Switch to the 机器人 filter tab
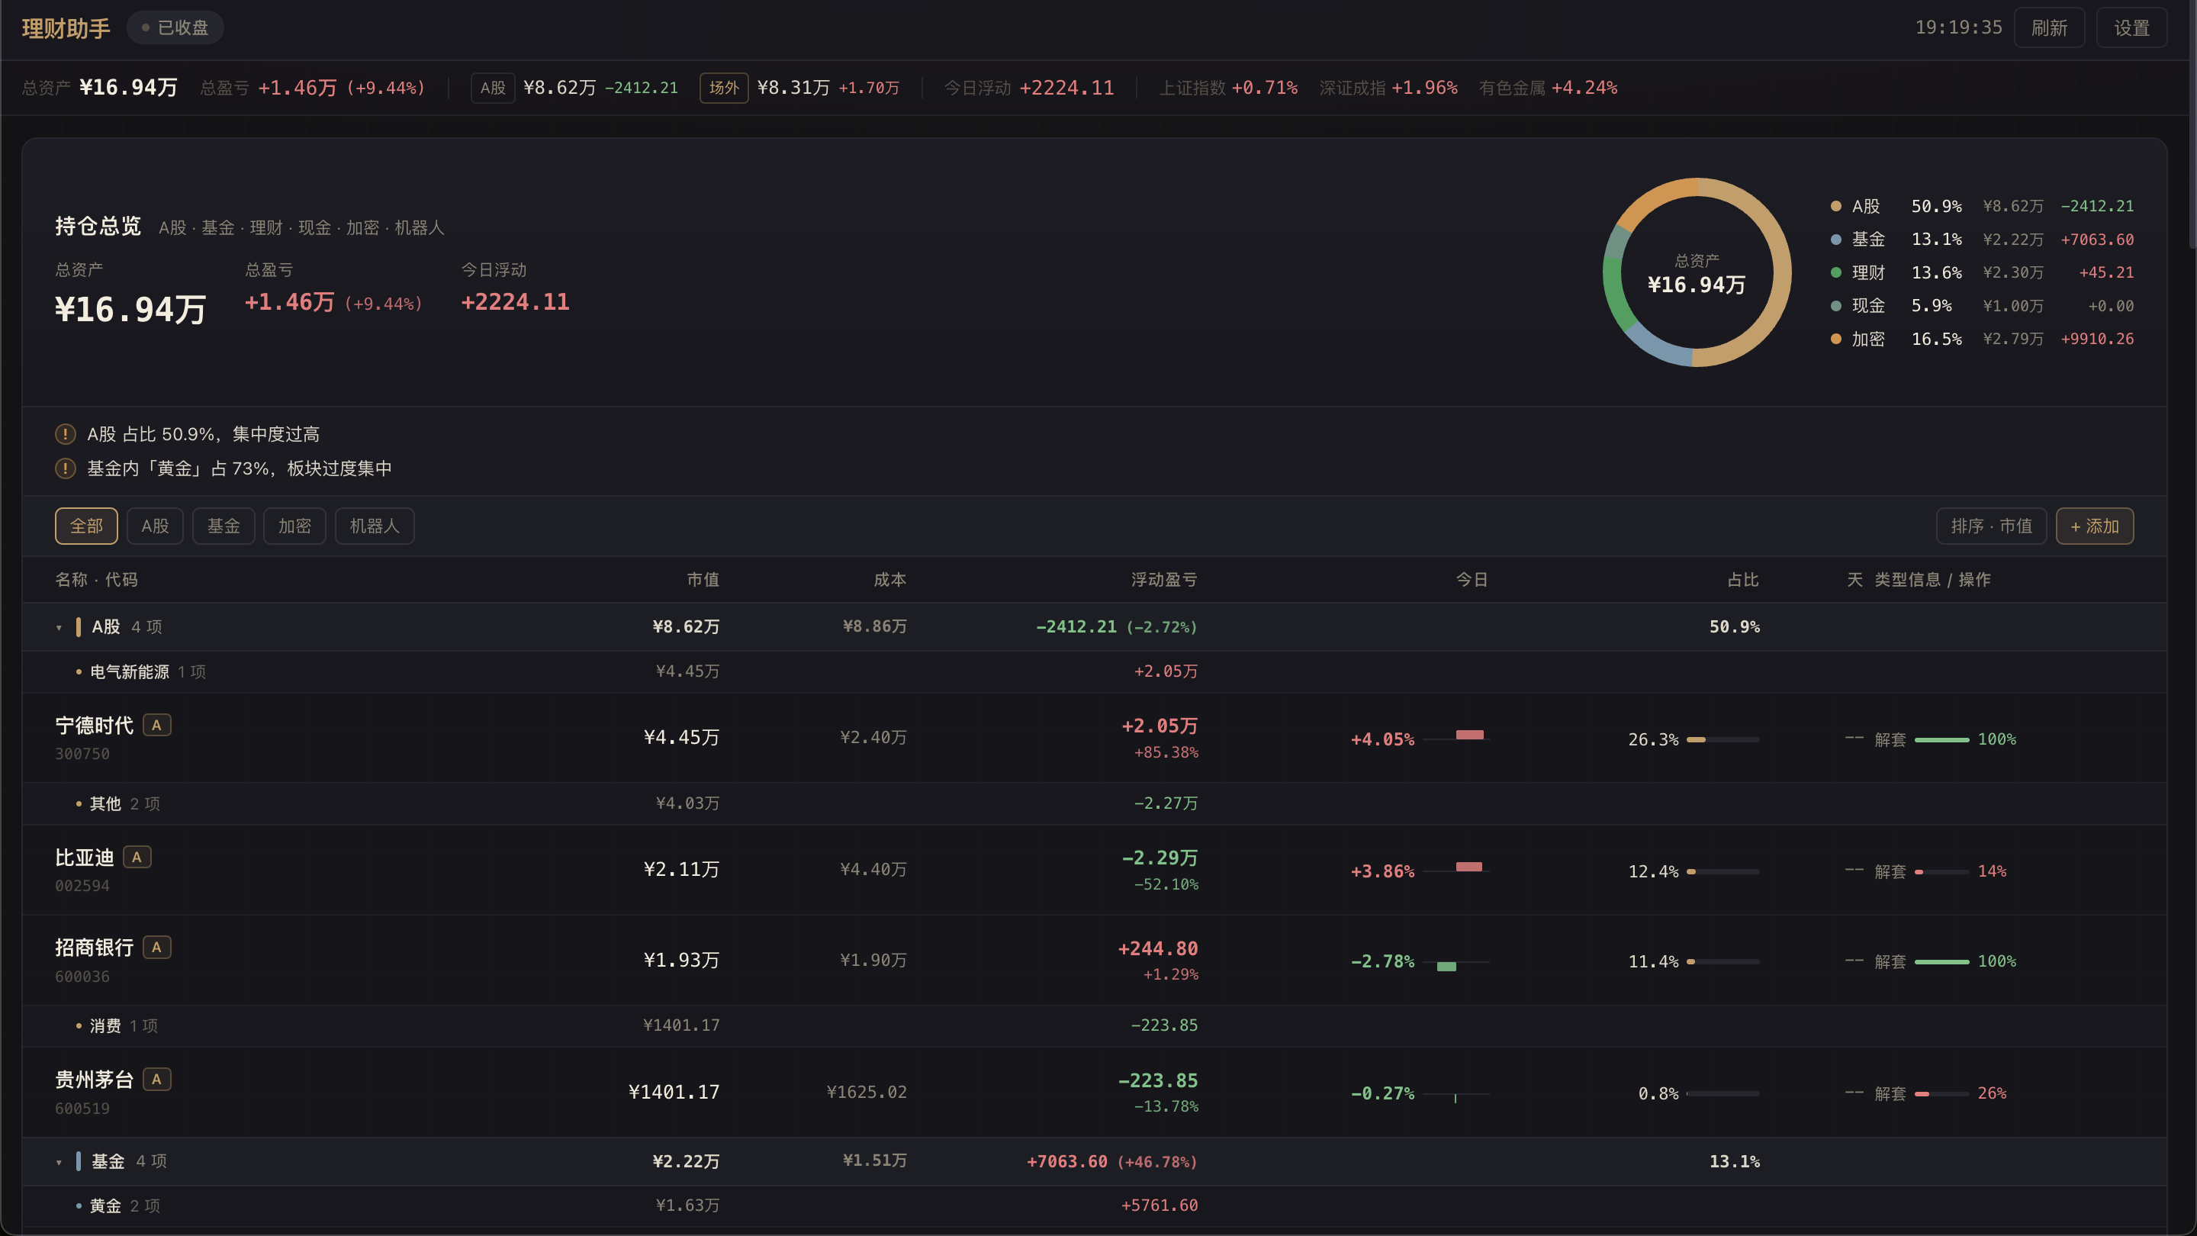Image resolution: width=2197 pixels, height=1236 pixels. click(375, 526)
